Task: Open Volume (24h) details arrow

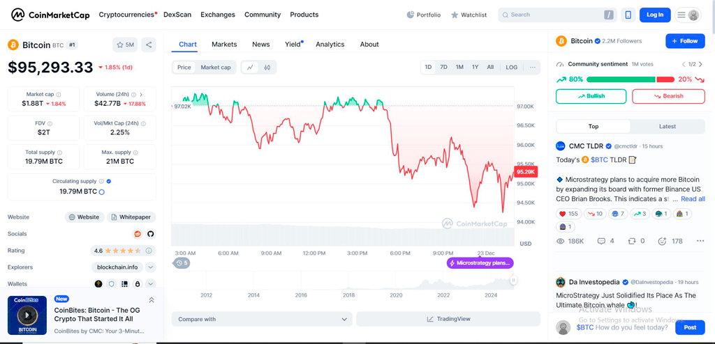Action: coord(141,95)
